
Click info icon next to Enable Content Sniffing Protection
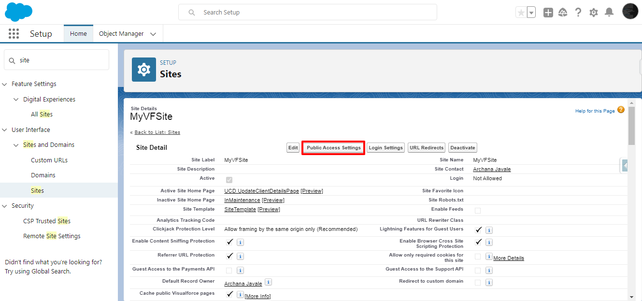tap(240, 242)
